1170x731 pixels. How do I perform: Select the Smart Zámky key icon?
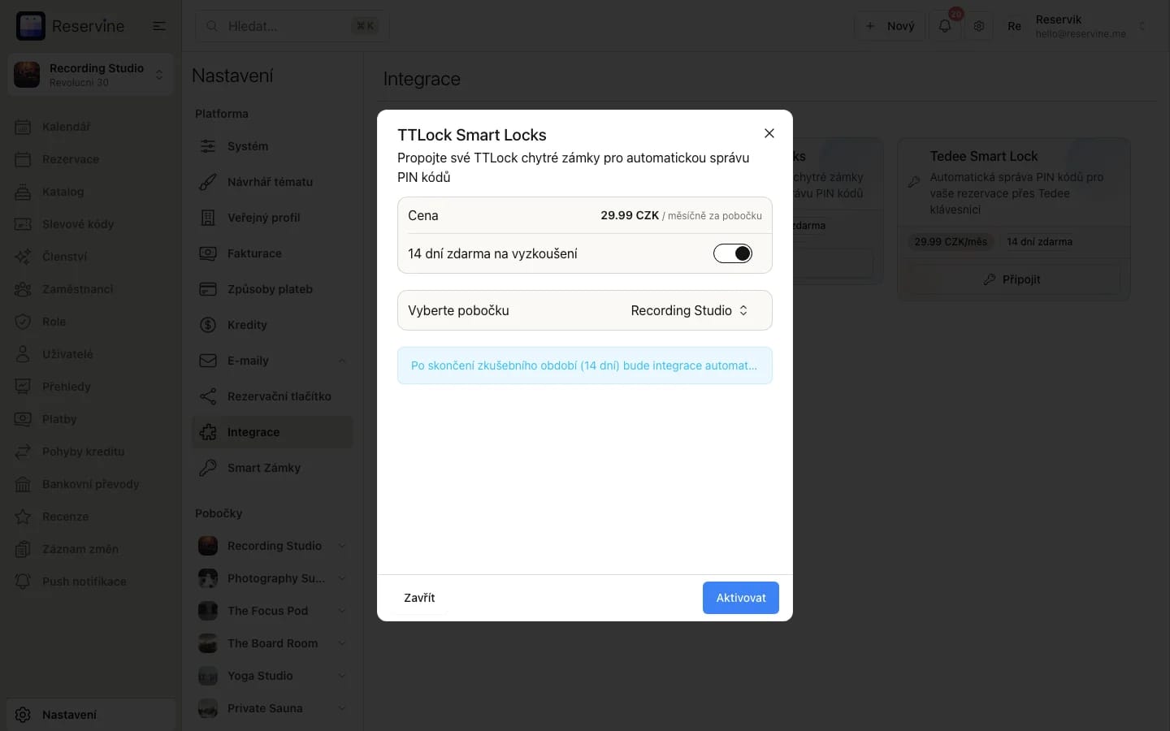[x=208, y=468]
